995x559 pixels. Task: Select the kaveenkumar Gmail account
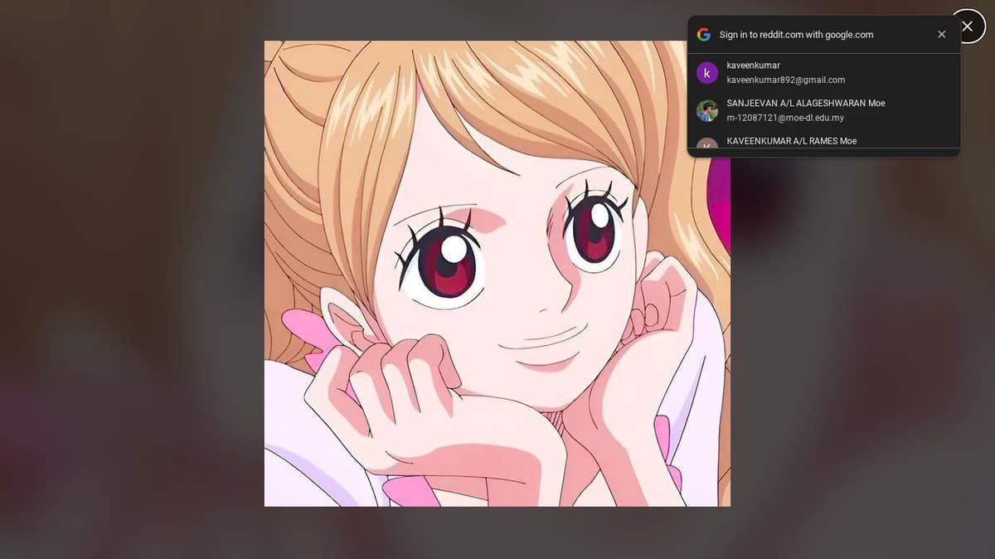[x=823, y=73]
